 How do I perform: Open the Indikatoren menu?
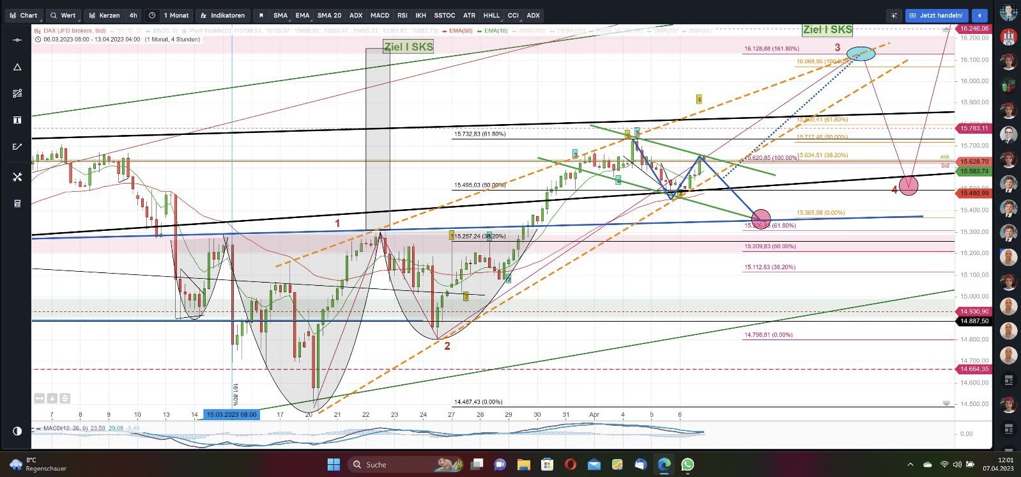tap(222, 15)
